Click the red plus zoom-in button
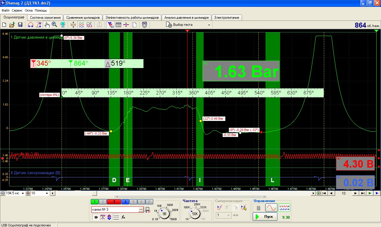Screen dimensions: 381x227 click(x=28, y=193)
